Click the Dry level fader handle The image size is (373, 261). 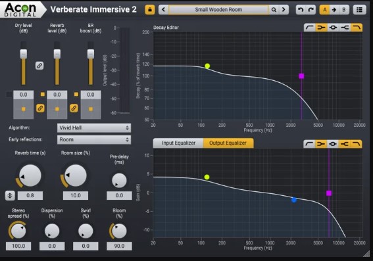(23, 54)
